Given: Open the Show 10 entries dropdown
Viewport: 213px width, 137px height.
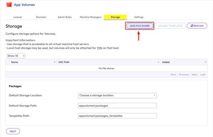Looking at the screenshot, I should [x=16, y=56].
